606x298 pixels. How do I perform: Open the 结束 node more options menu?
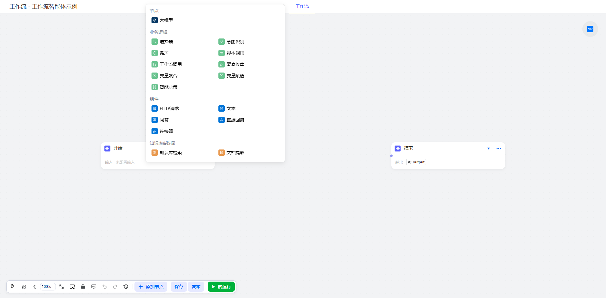[x=499, y=149]
